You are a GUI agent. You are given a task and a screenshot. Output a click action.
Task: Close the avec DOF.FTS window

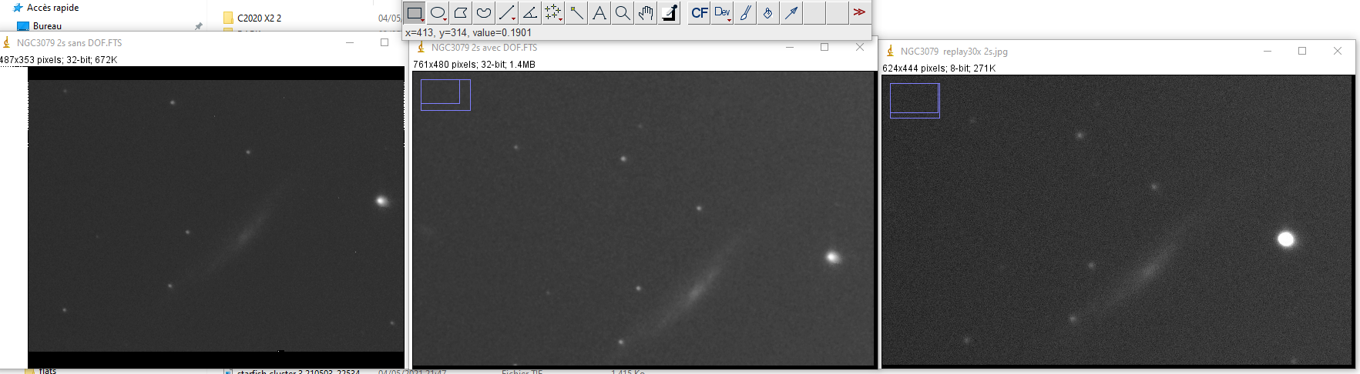[860, 47]
